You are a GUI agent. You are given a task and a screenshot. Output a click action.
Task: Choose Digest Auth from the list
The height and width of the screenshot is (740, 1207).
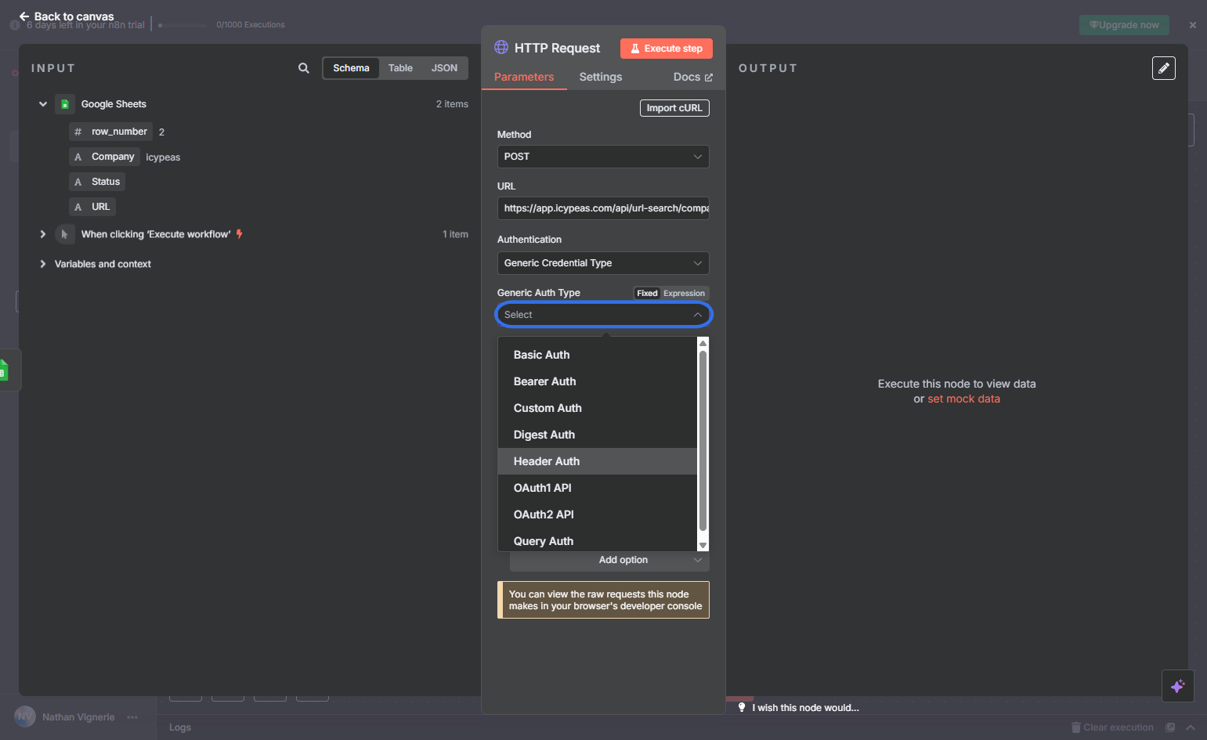[x=598, y=435]
